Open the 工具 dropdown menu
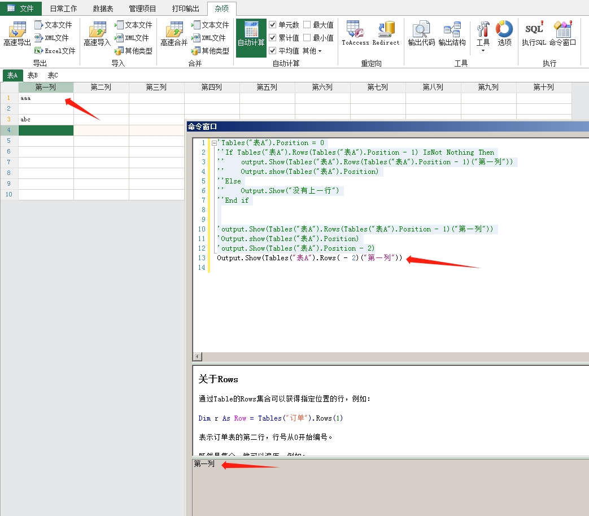The width and height of the screenshot is (589, 516). (x=483, y=37)
